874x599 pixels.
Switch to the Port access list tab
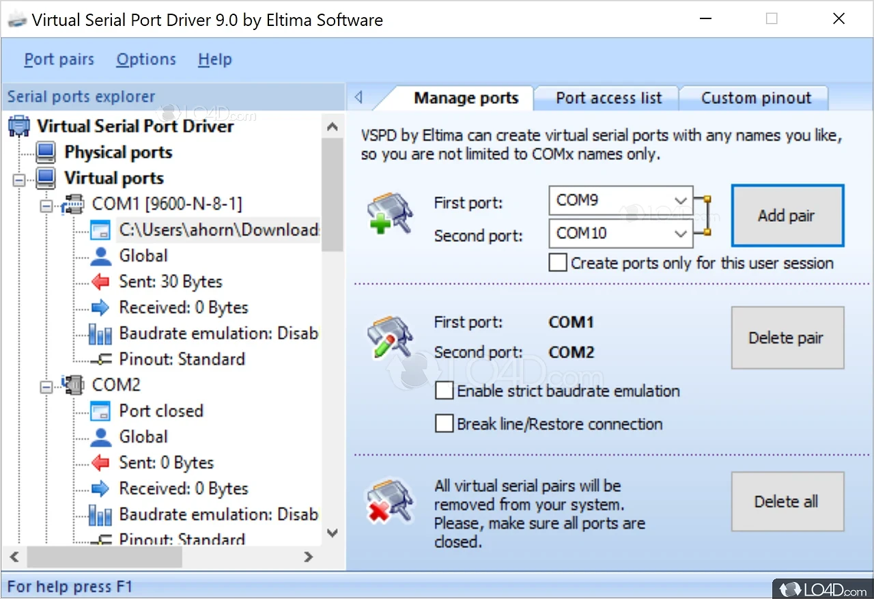pos(608,98)
